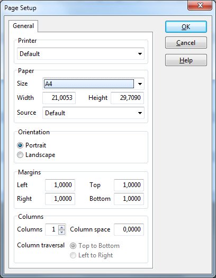216x278 pixels.
Task: Click the OK button
Action: 186,27
